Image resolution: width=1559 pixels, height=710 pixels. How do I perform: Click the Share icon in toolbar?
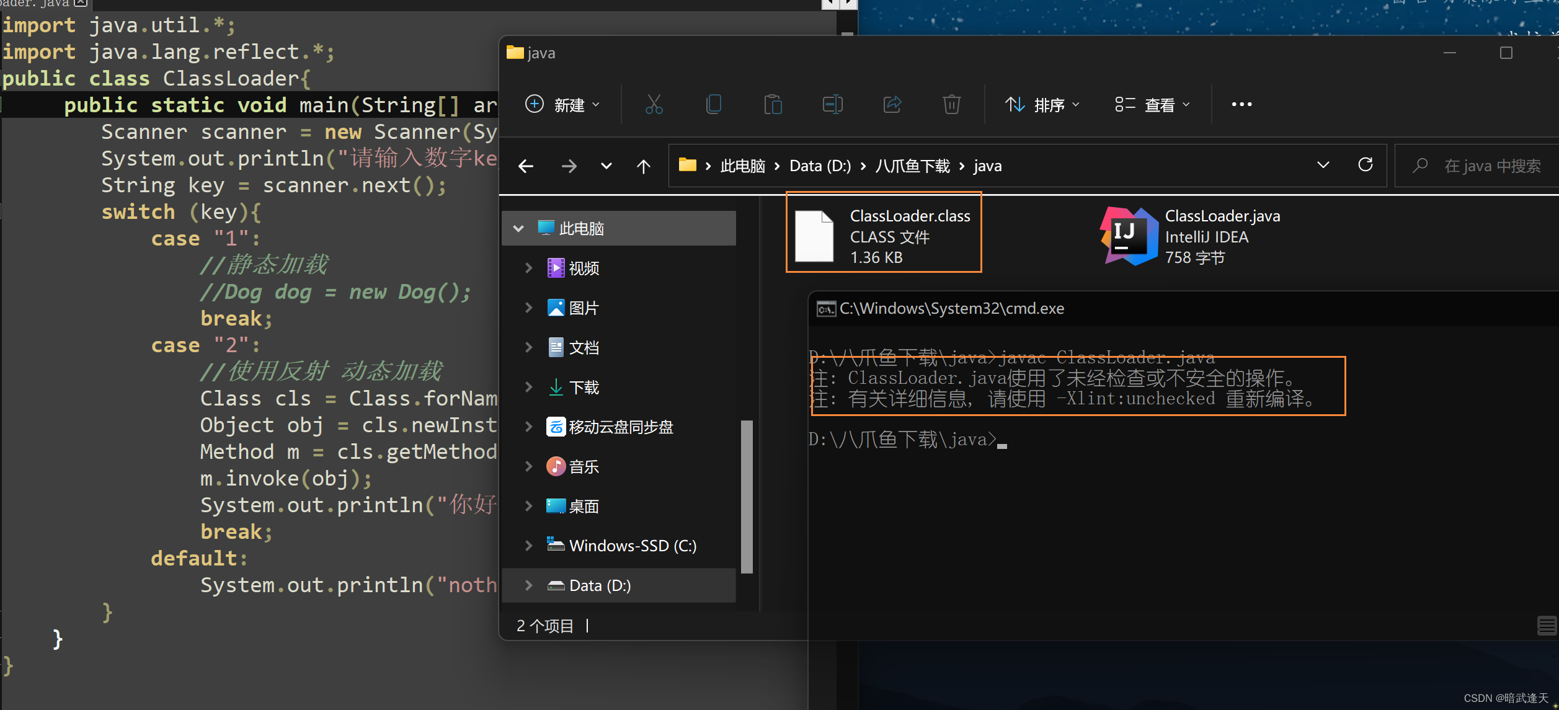pos(892,104)
